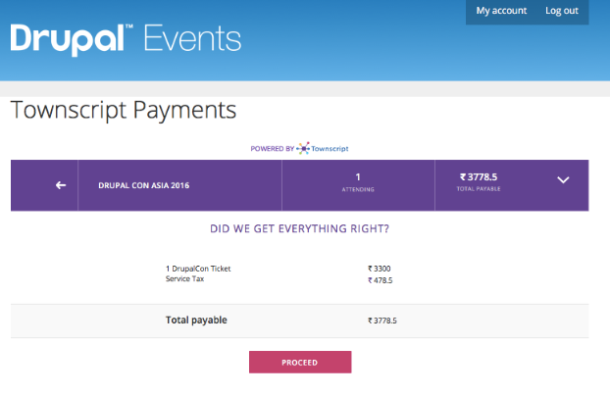Screen dimensions: 610x395
Task: Click the POWERED BY text
Action: [273, 149]
